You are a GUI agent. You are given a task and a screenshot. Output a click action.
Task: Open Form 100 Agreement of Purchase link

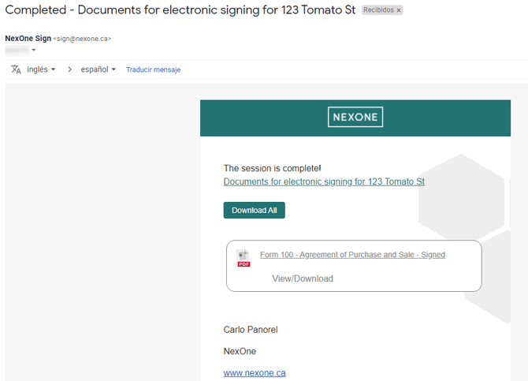point(352,255)
